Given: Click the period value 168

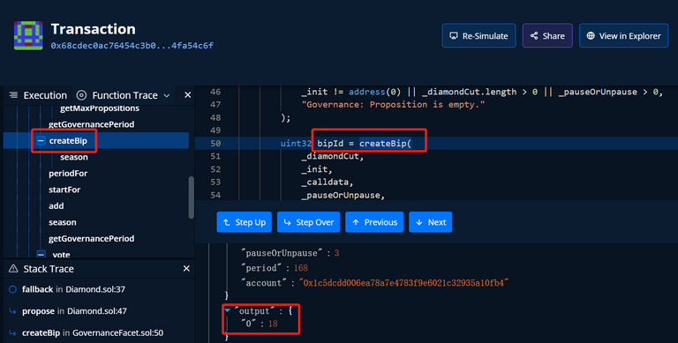Looking at the screenshot, I should coord(300,268).
